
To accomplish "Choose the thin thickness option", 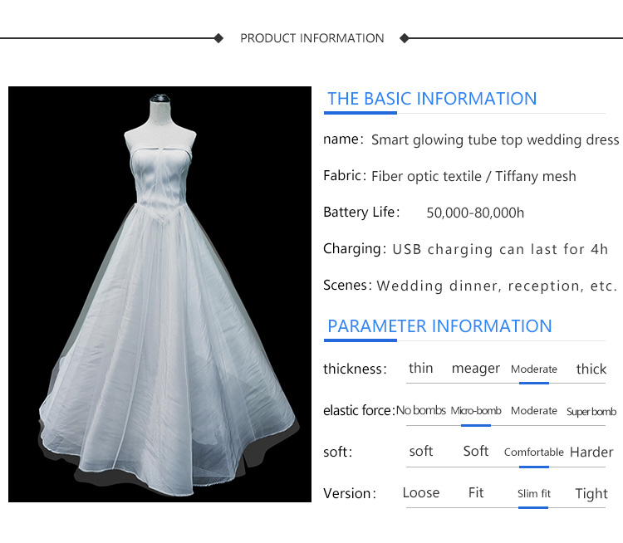I will [420, 369].
